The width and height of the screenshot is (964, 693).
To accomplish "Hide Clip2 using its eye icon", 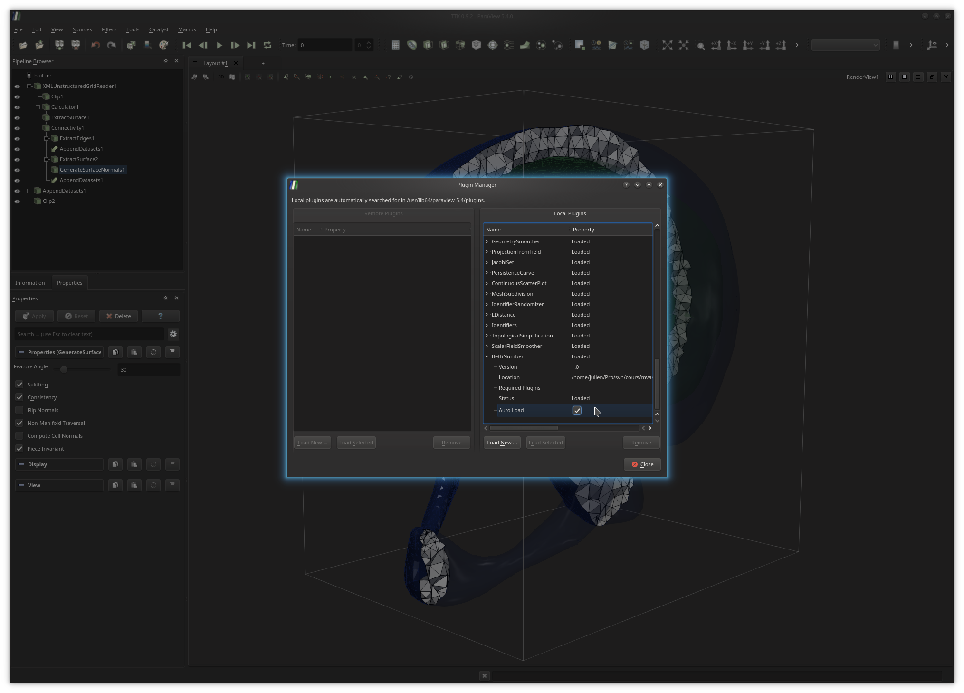I will [17, 202].
